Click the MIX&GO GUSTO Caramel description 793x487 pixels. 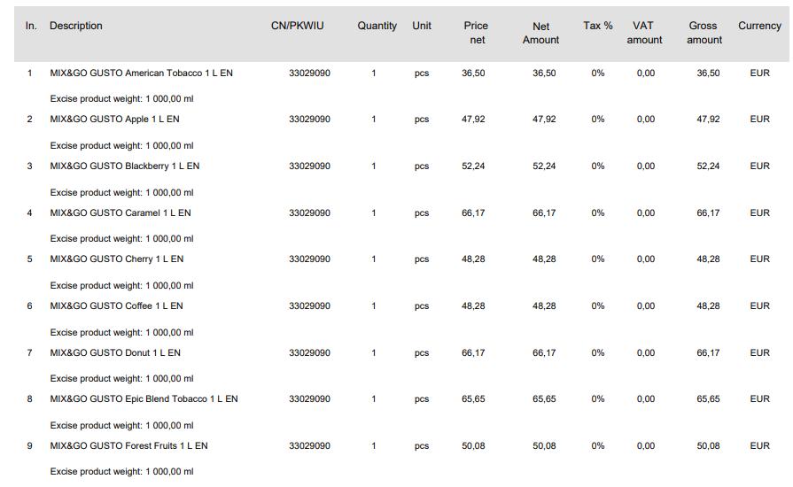click(x=120, y=213)
